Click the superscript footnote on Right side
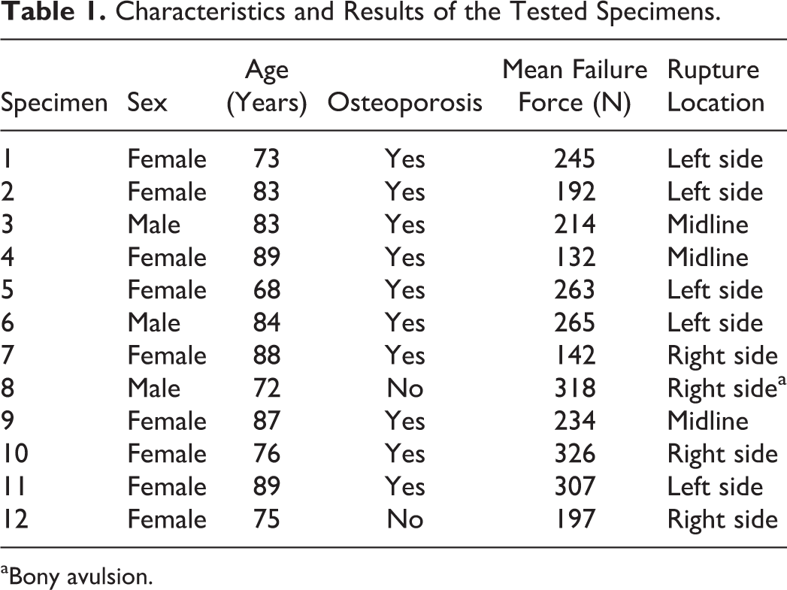This screenshot has width=787, height=590. pyautogui.click(x=782, y=383)
